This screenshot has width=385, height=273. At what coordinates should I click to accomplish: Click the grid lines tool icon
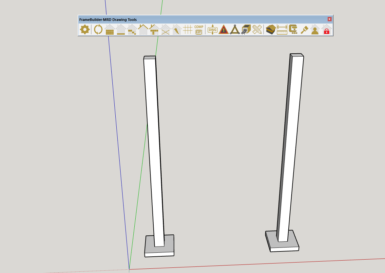188,29
